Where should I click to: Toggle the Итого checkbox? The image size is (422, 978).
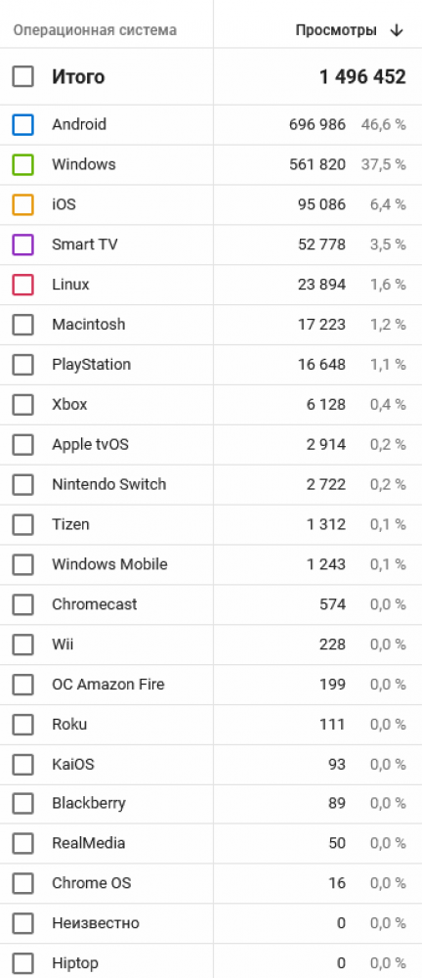click(x=23, y=77)
